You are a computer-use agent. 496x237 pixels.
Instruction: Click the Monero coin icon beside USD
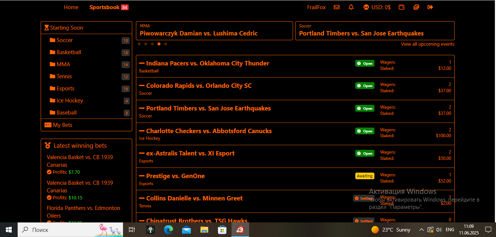(366, 7)
